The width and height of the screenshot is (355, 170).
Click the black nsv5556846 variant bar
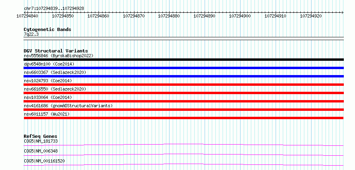pos(183,60)
